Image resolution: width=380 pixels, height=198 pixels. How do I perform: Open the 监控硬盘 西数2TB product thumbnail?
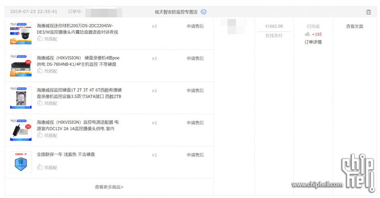pos(21,98)
